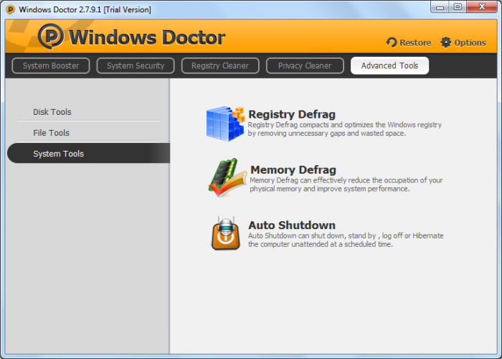Start Auto Shutdown via its title

tap(292, 225)
